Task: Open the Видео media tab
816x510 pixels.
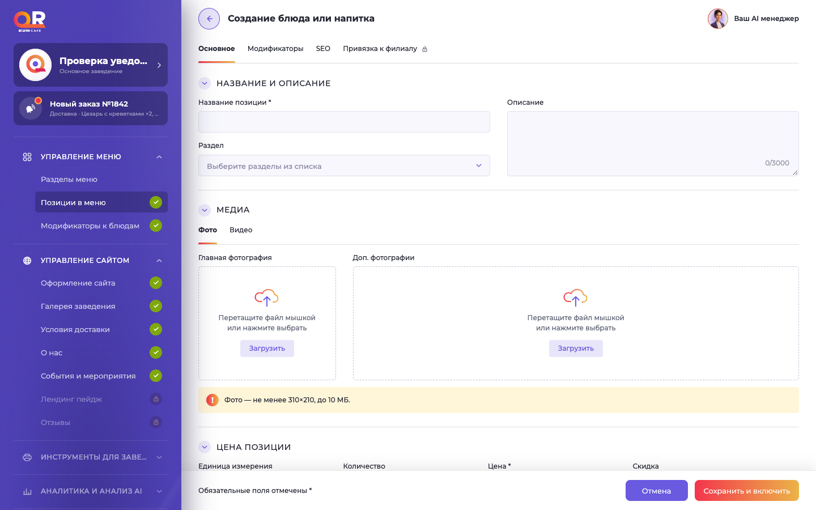Action: (241, 230)
